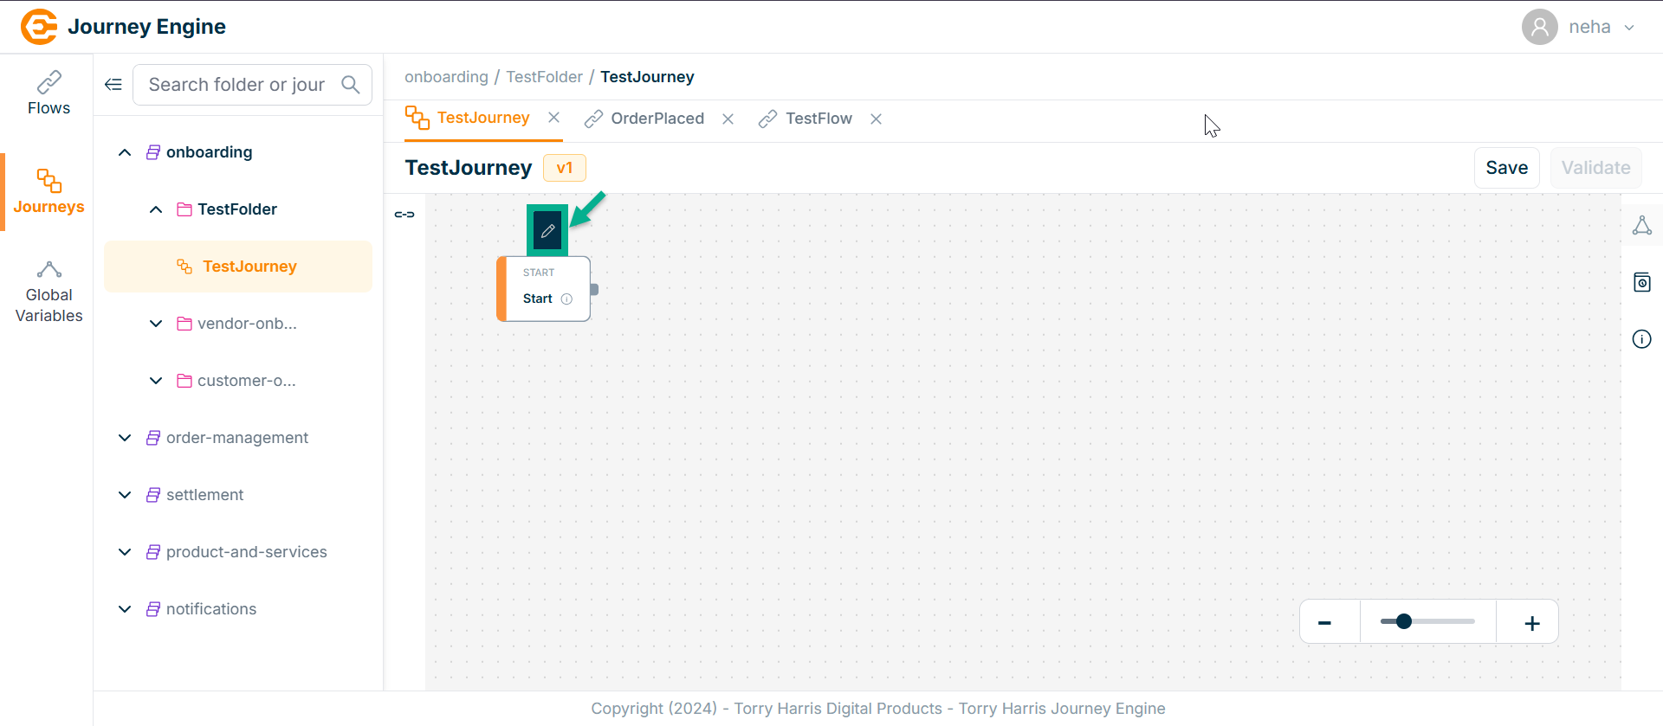Open the snapshot icon on right panel
This screenshot has width=1663, height=726.
tap(1641, 282)
